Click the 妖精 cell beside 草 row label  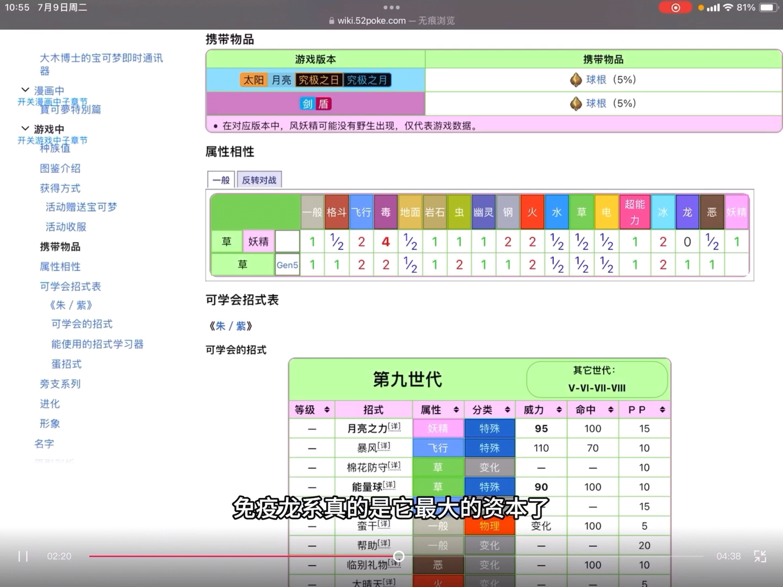pos(258,241)
